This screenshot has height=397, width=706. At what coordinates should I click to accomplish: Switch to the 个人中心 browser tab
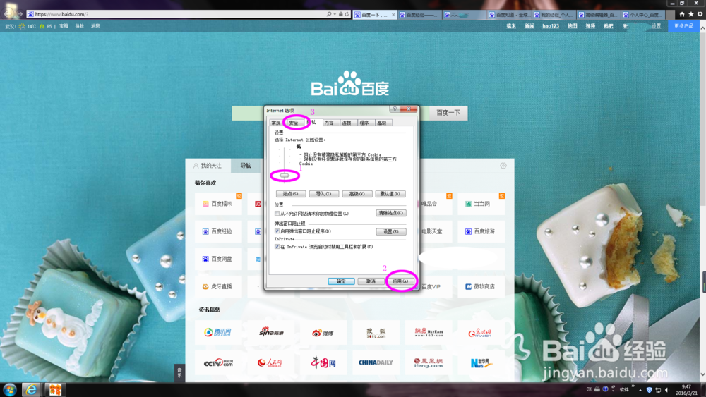tap(645, 15)
